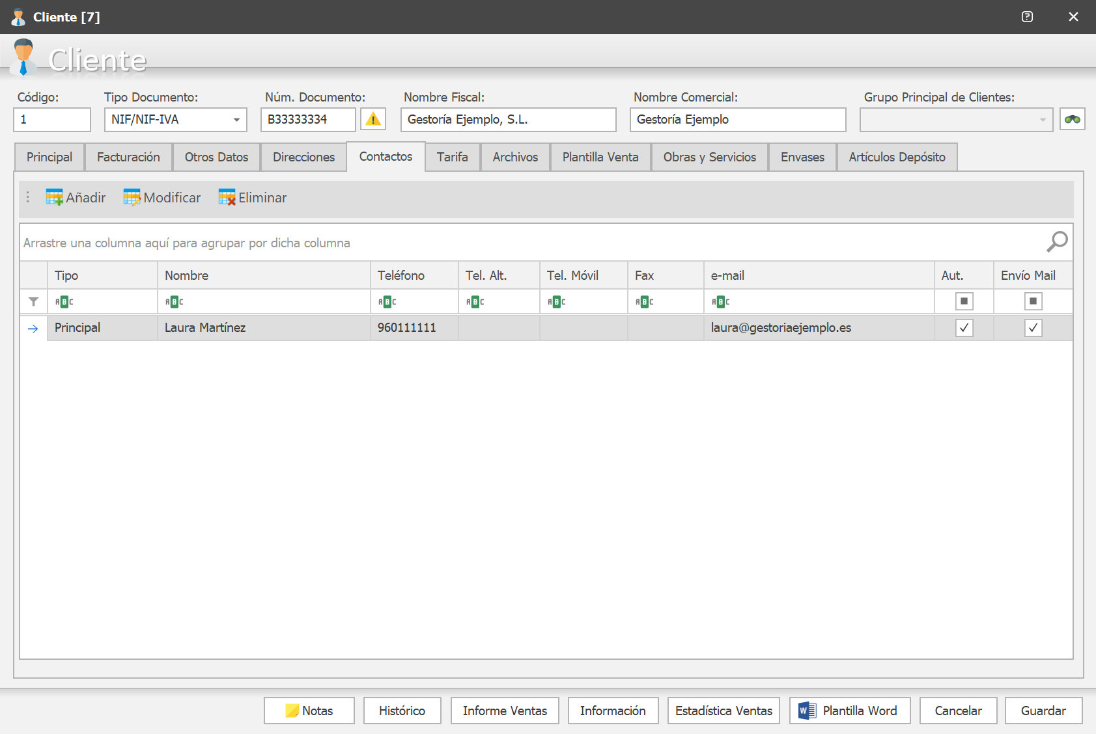
Task: Open the grid search magnifier icon
Action: pos(1056,242)
